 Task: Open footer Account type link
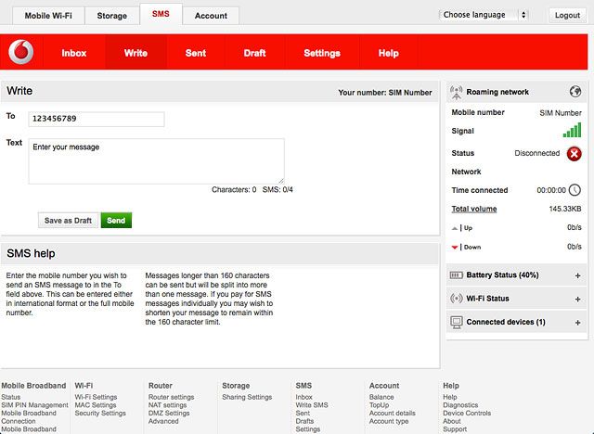tap(389, 421)
